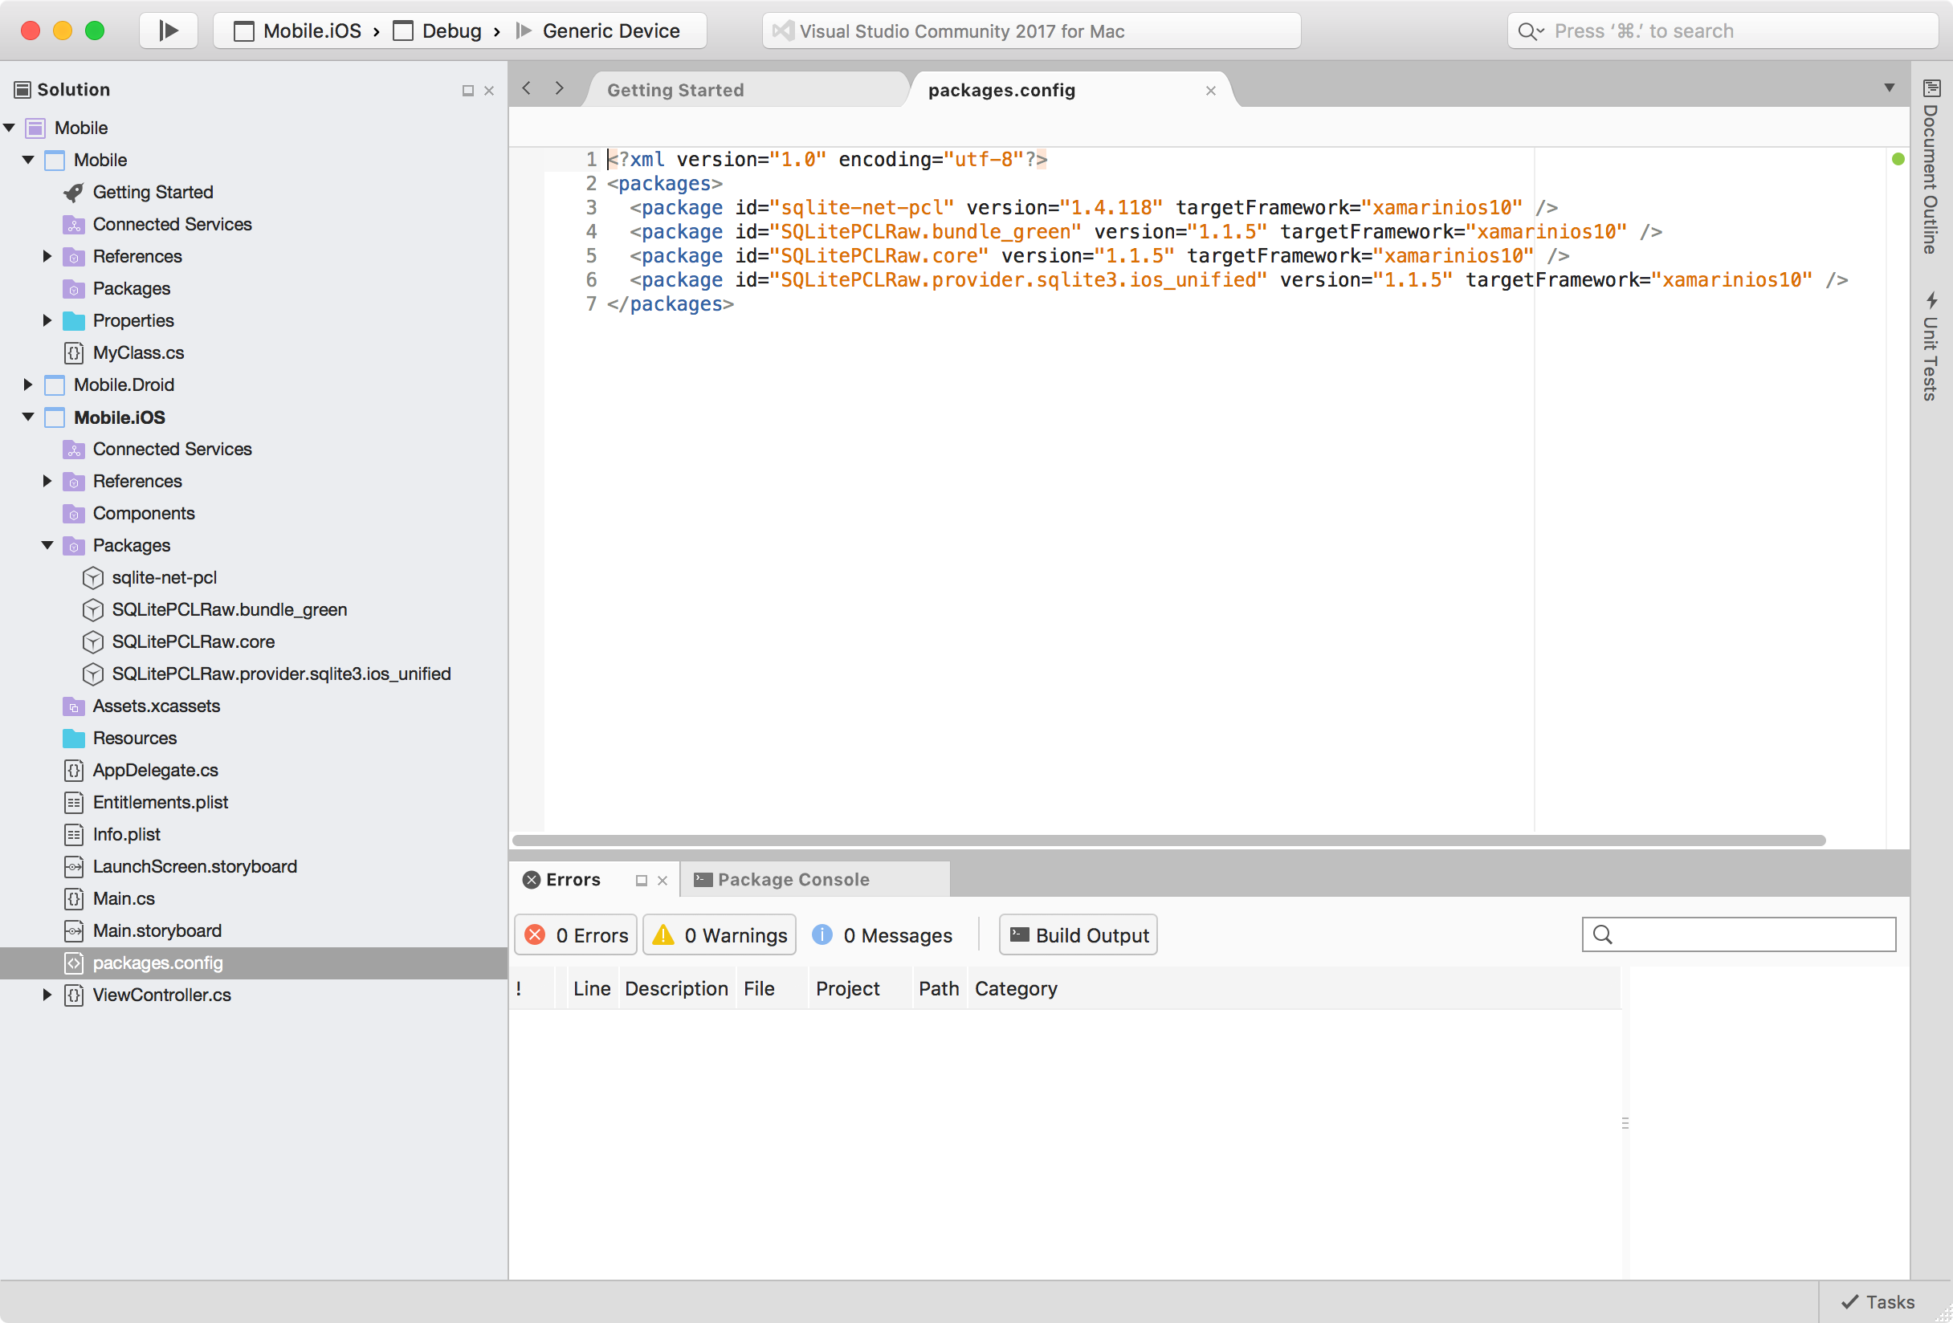
Task: Click the Info.plist file icon
Action: [x=74, y=835]
